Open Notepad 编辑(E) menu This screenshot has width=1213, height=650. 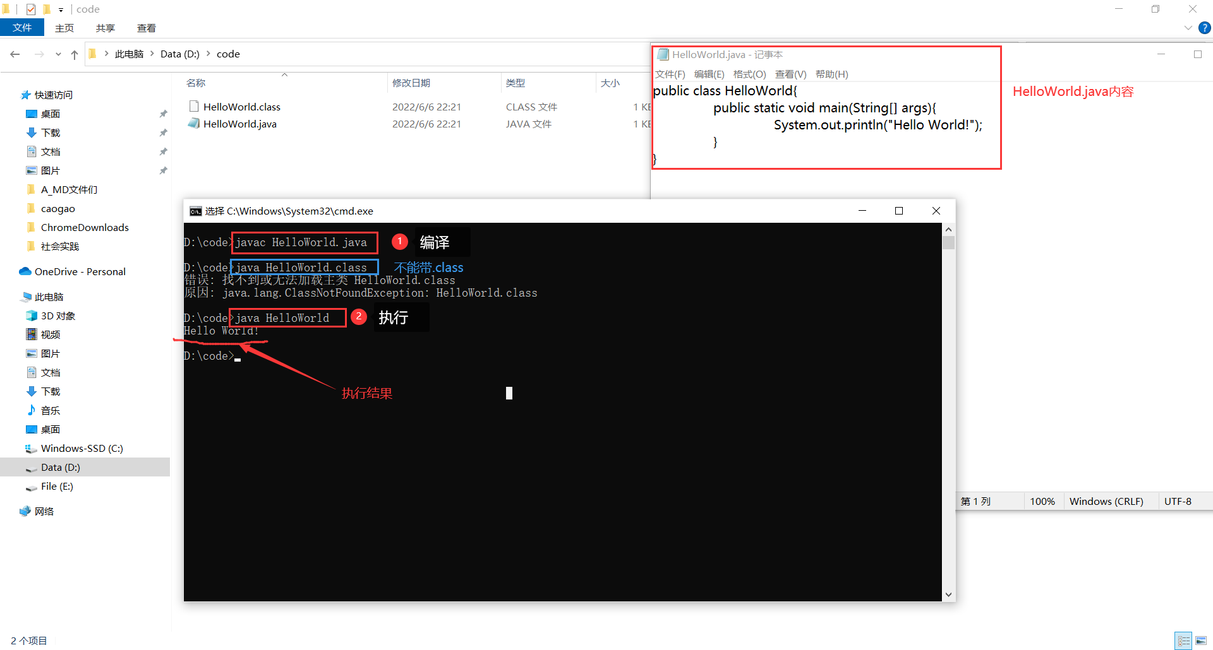(709, 74)
